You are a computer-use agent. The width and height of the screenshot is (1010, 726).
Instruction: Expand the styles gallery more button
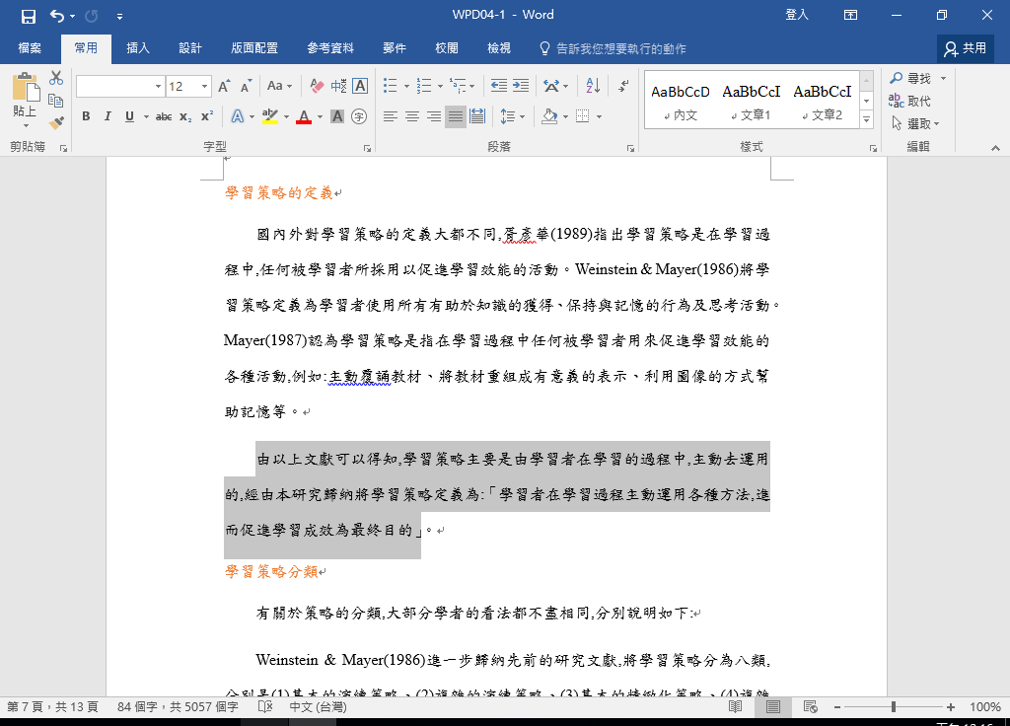tap(867, 119)
